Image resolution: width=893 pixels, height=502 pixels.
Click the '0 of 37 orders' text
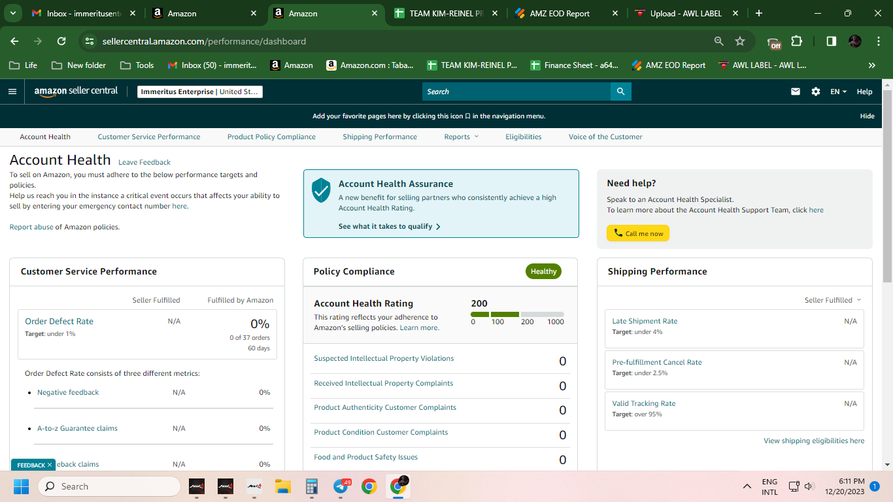click(x=249, y=337)
